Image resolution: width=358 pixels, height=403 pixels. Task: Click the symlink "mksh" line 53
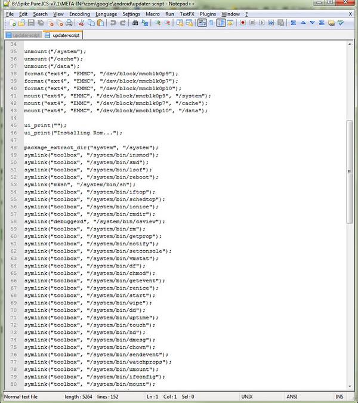[79, 184]
